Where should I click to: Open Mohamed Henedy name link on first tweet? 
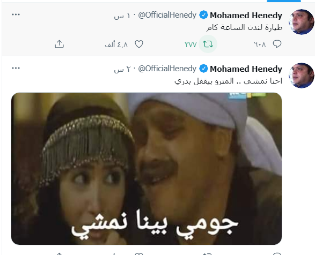(x=246, y=16)
